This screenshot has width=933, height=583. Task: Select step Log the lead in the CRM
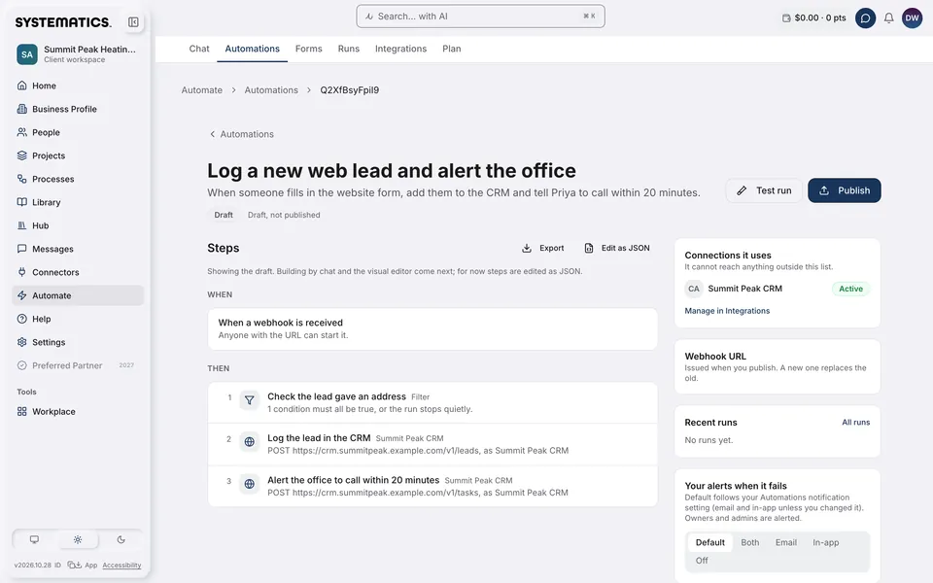coord(432,444)
